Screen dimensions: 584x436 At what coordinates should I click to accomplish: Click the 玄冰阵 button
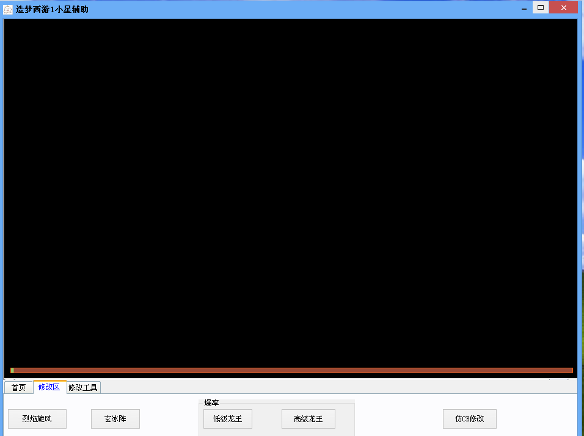click(115, 419)
